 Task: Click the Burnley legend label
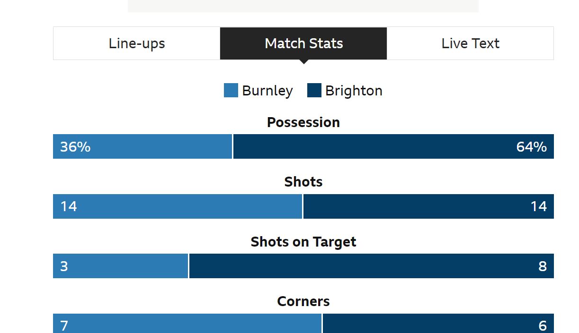coord(267,91)
